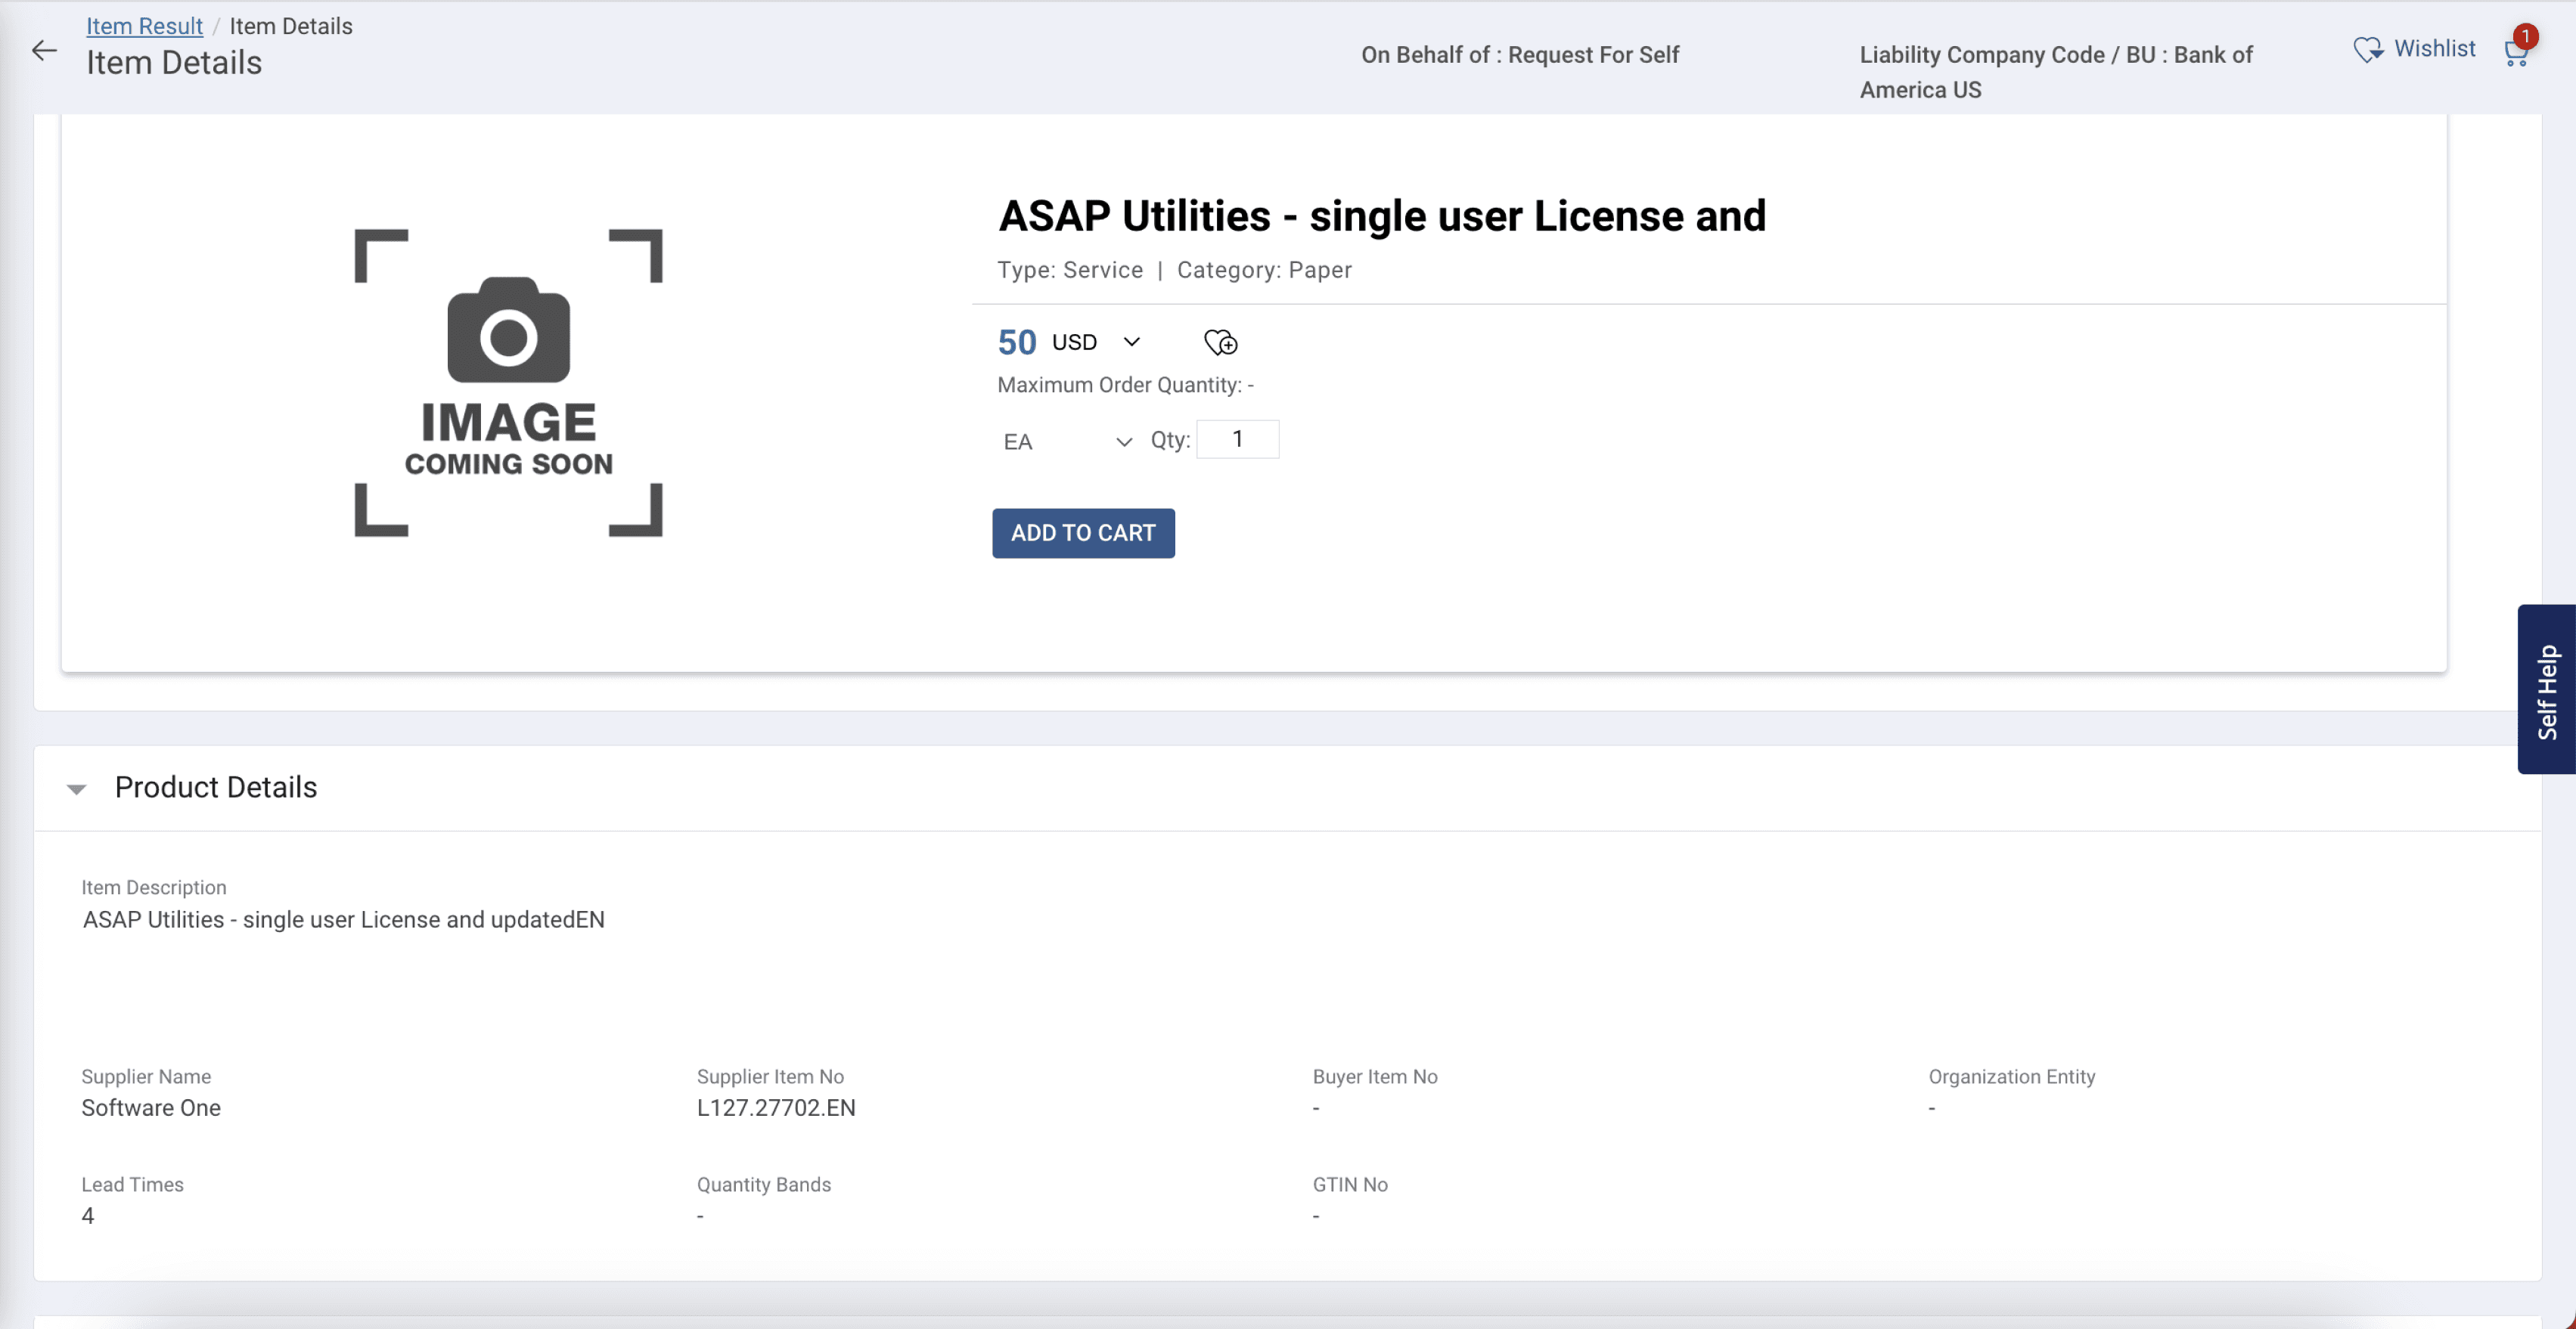Click the ASAP Utilities item title

tap(1382, 216)
